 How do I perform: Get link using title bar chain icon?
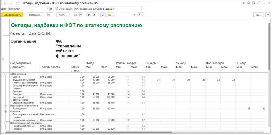tap(259, 3)
